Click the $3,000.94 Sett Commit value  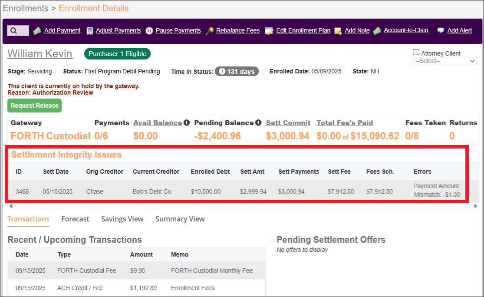pyautogui.click(x=288, y=136)
